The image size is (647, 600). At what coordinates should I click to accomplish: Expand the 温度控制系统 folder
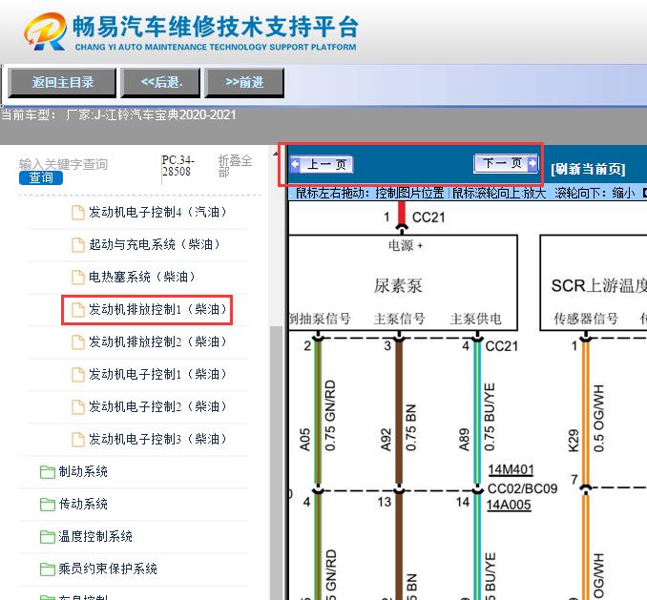coord(95,536)
